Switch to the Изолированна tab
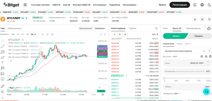212x101 pixels. (x=193, y=28)
